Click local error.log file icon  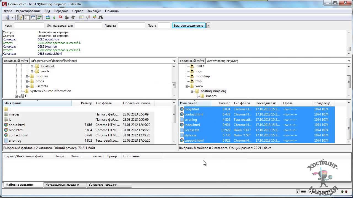[x=6, y=141]
